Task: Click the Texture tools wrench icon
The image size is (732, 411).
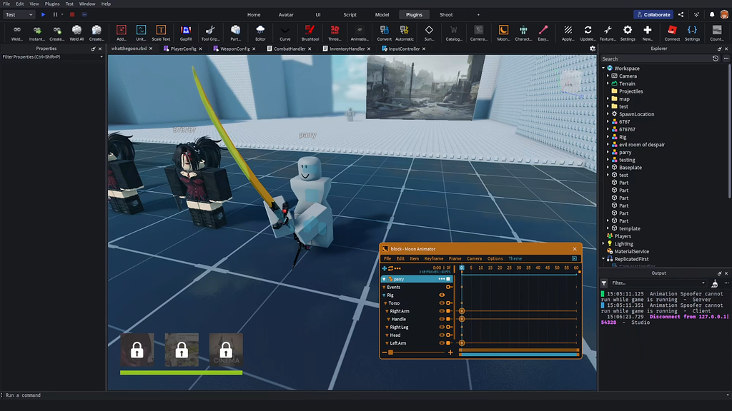Action: [x=608, y=30]
